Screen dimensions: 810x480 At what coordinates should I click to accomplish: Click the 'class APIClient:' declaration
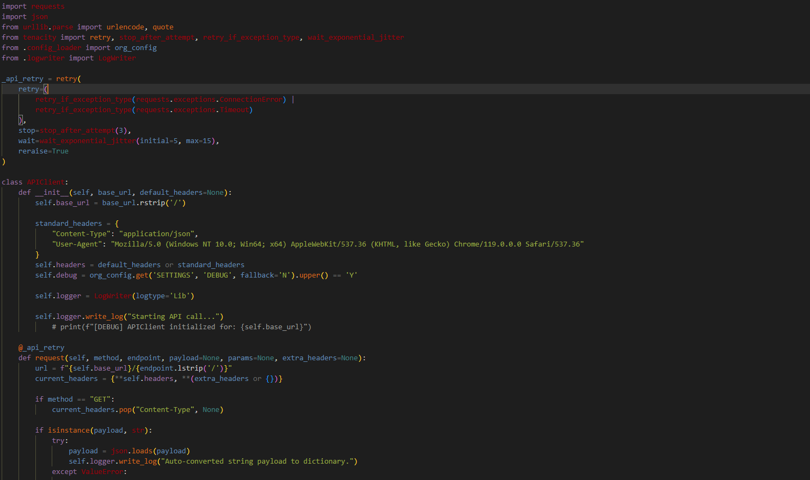(x=35, y=182)
